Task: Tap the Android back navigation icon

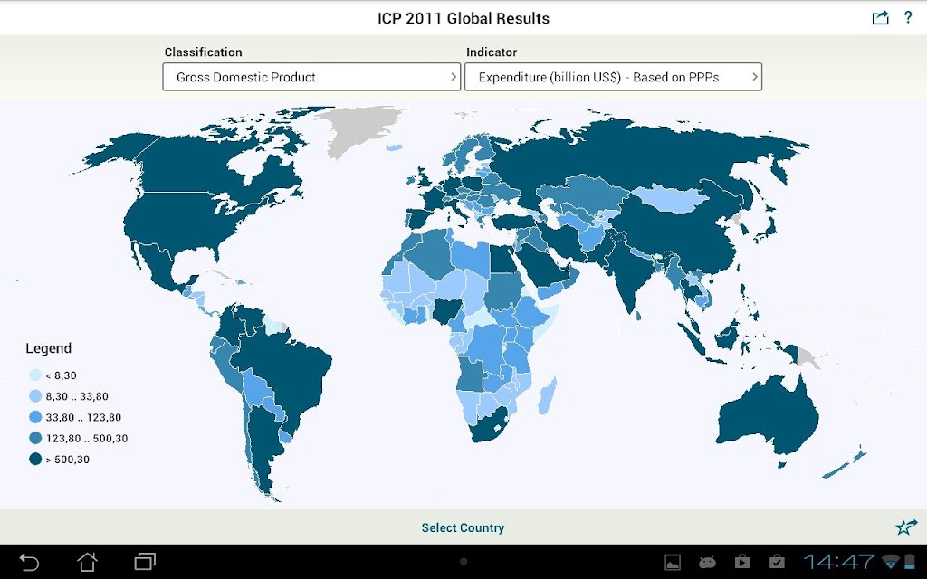Action: tap(28, 562)
